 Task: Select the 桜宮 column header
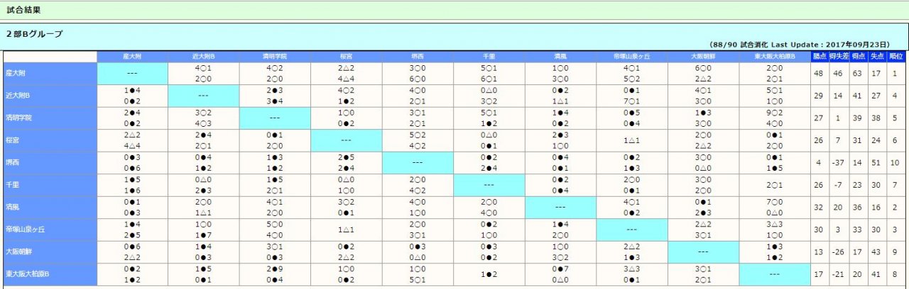[346, 56]
